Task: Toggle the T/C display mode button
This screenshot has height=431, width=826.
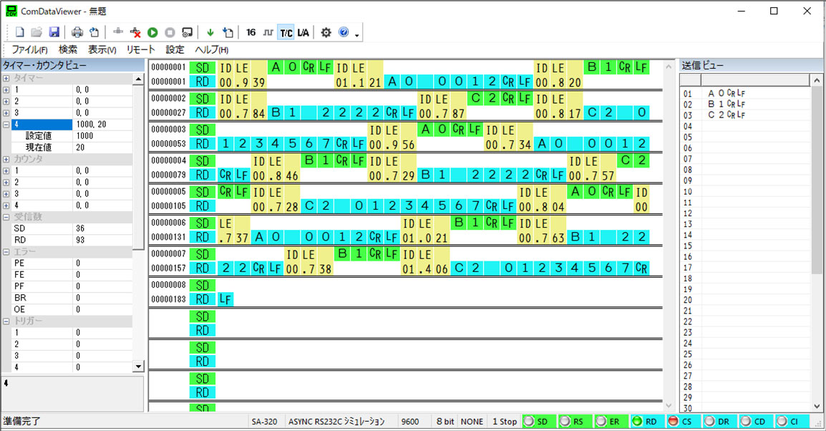Action: 286,32
